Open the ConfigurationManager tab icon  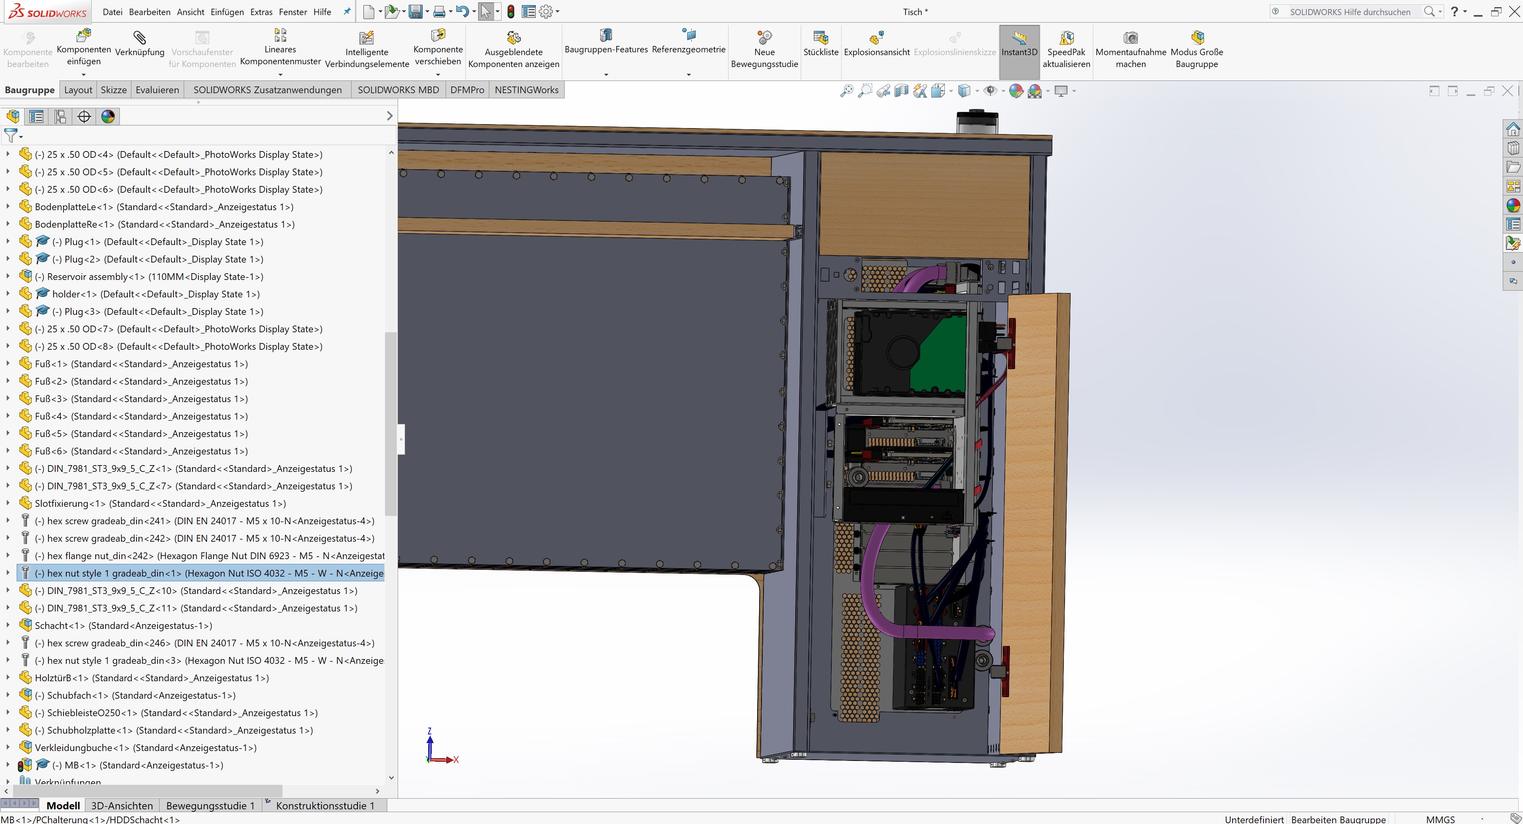60,116
